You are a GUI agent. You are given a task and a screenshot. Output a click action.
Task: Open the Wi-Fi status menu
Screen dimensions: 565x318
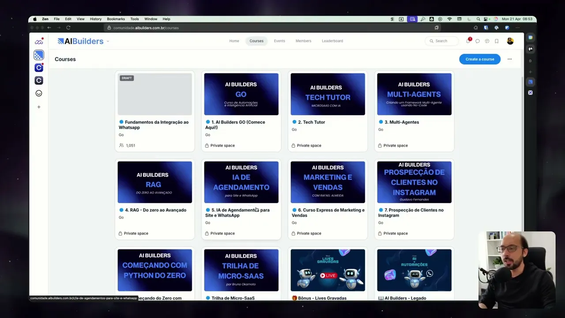[449, 19]
